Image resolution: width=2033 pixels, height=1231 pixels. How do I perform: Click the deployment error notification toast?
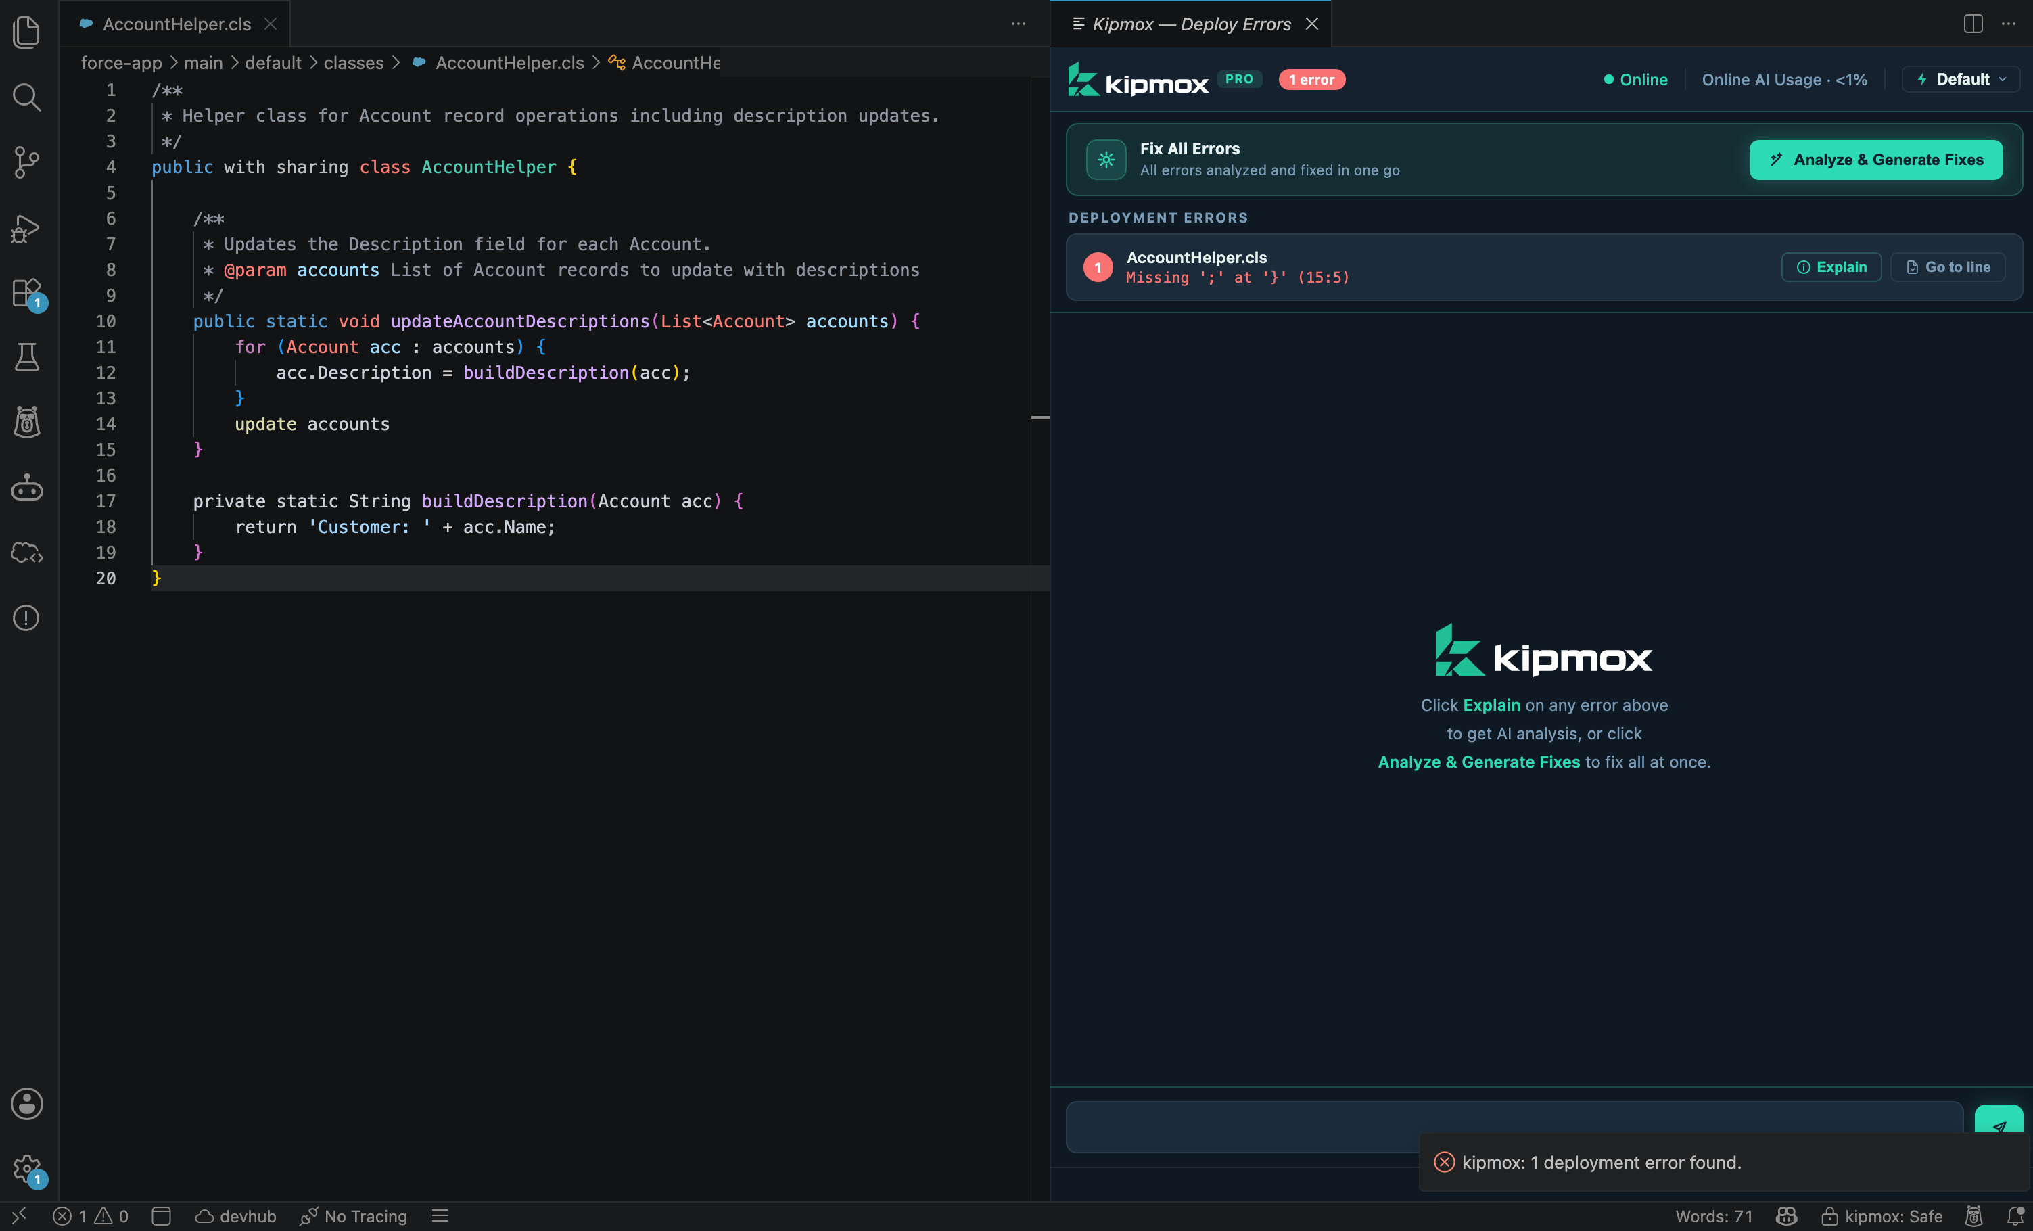(x=1725, y=1162)
